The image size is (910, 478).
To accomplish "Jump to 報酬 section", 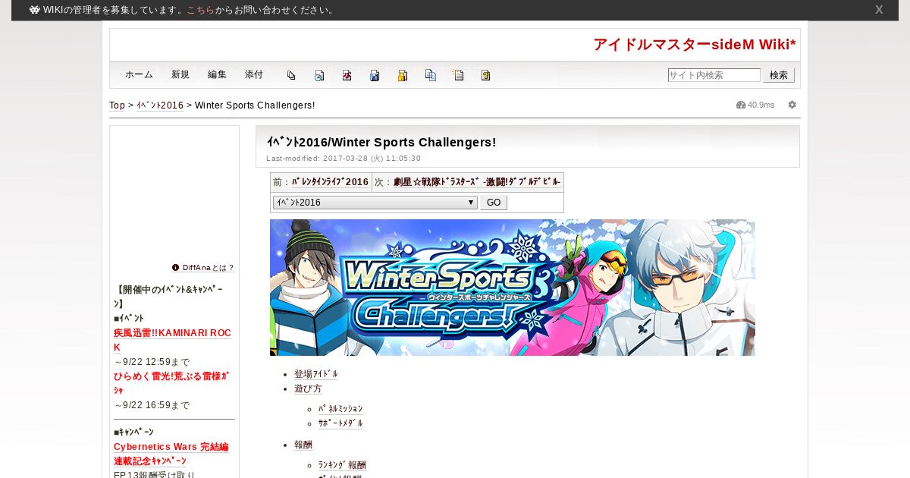I will pos(303,445).
